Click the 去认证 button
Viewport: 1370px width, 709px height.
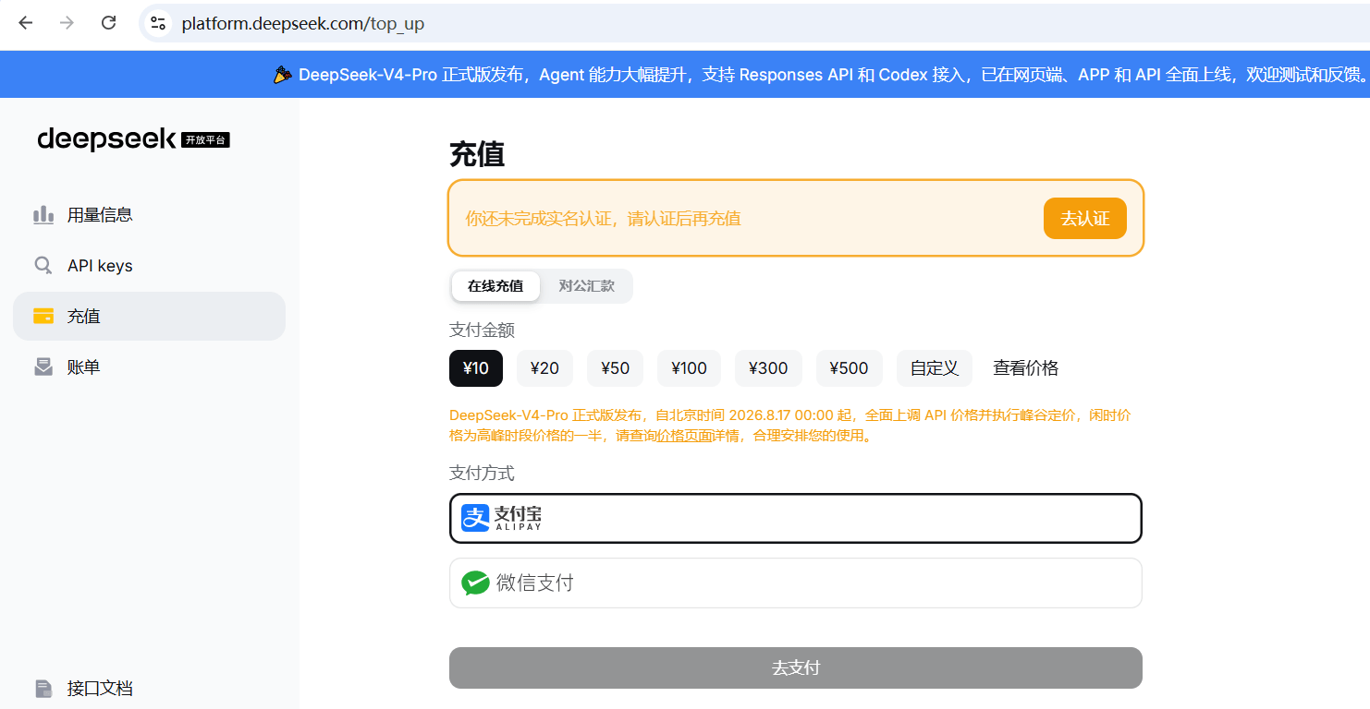1085,218
